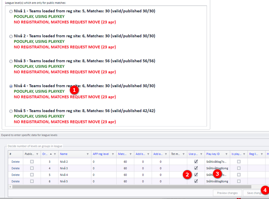This screenshot has height=199, width=269.
Task: Toggle Published checkbox for Nivå 5 row
Action: pyautogui.click(x=32, y=181)
